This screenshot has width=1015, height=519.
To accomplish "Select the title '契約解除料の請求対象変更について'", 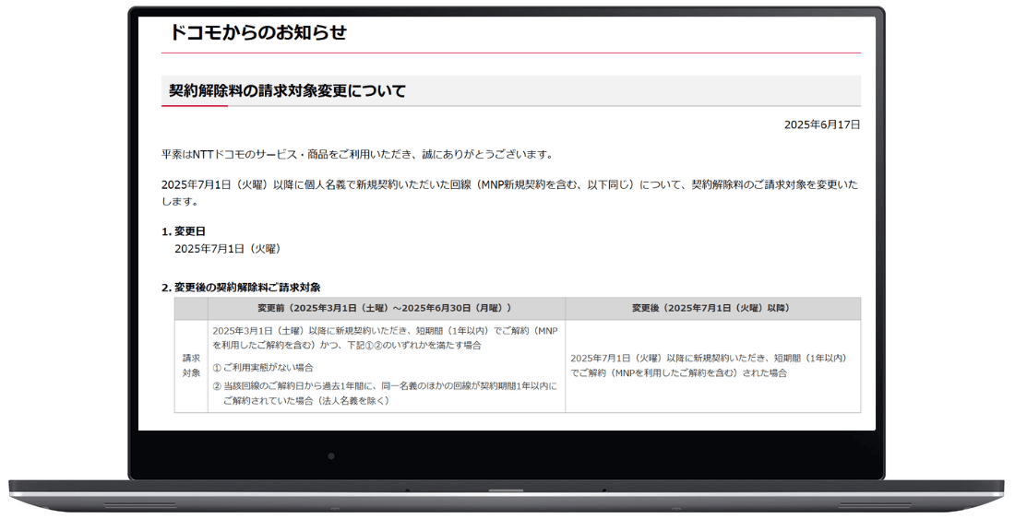I will (287, 91).
